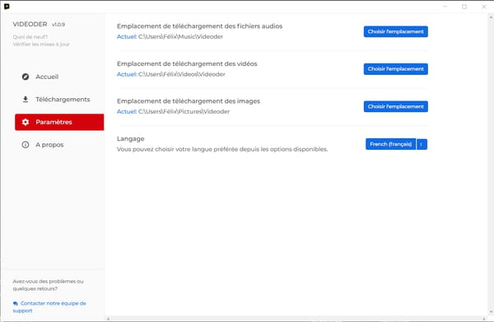This screenshot has height=322, width=494.
Task: Choose the images download location
Action: click(x=396, y=106)
